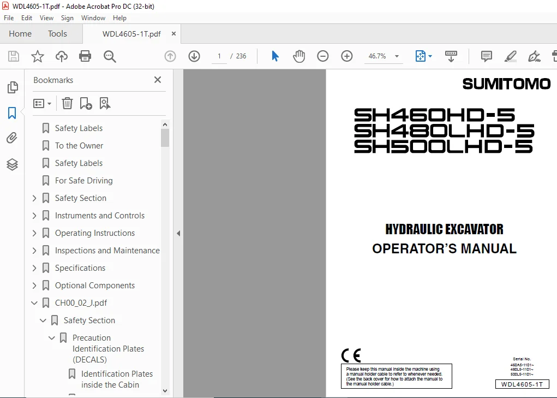This screenshot has height=398, width=557.
Task: Expand Instruments and Controls bookmark
Action: [x=34, y=215]
